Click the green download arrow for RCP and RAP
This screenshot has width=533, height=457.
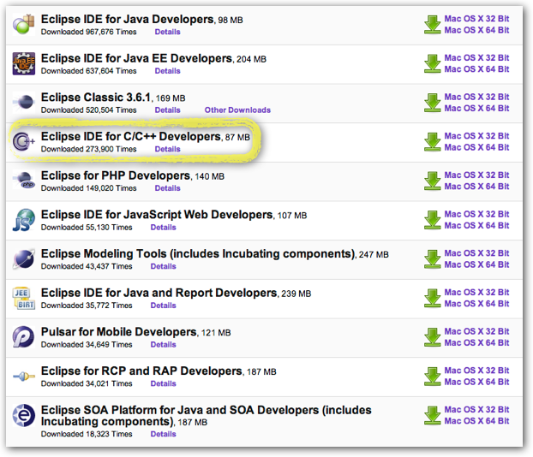[x=433, y=377]
